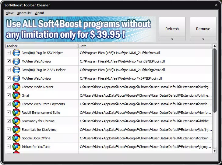
Task: Click Chrome icon beside Iridium for YouTube
Action: 16,147
